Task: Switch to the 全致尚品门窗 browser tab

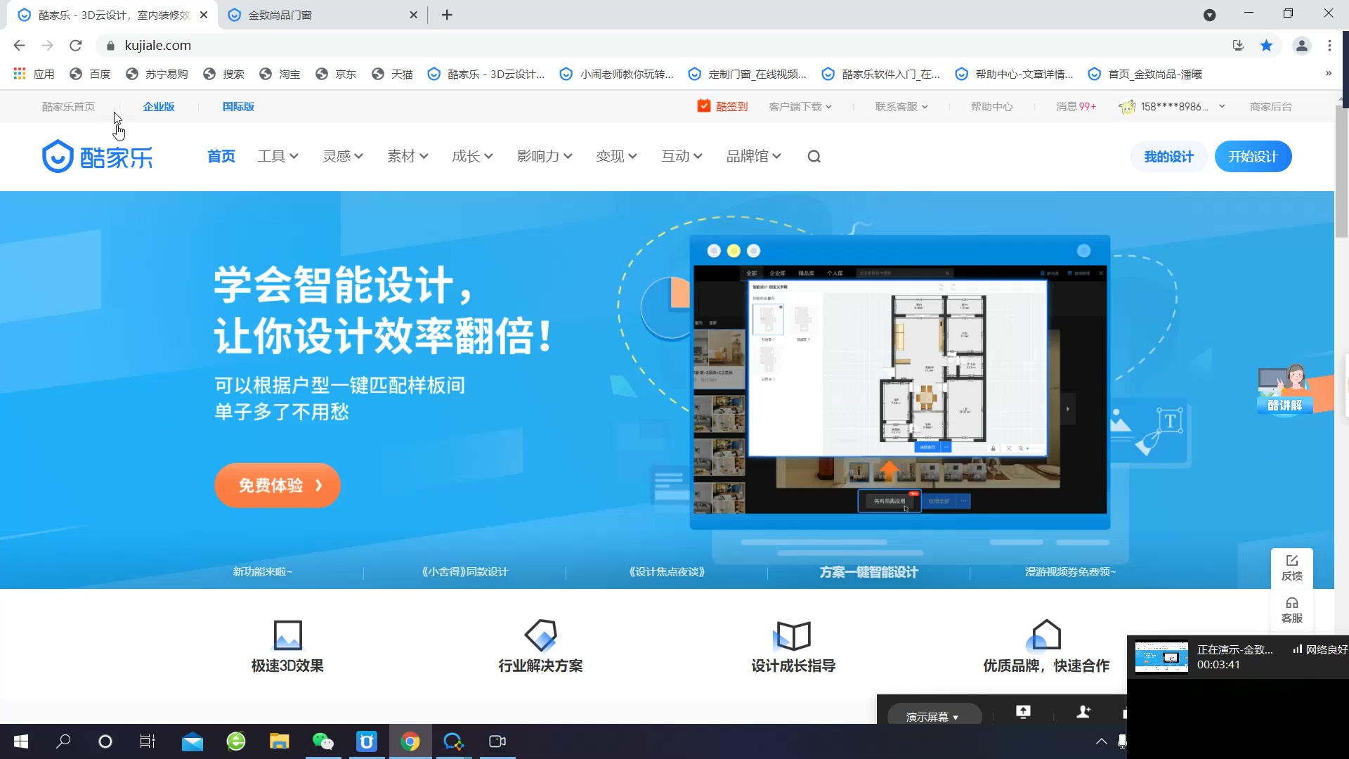Action: pyautogui.click(x=323, y=15)
